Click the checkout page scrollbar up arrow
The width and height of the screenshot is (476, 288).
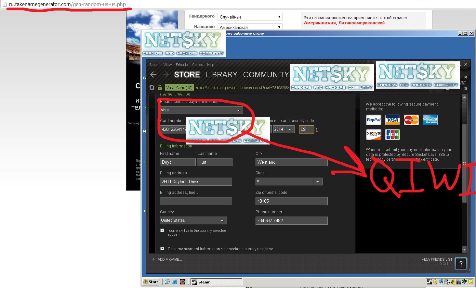pos(464,97)
